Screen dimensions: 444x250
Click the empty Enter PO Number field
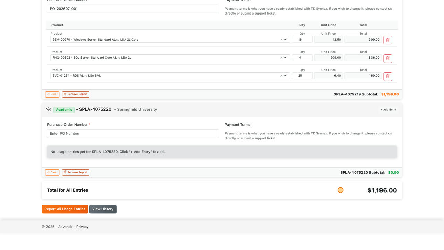coord(133,133)
